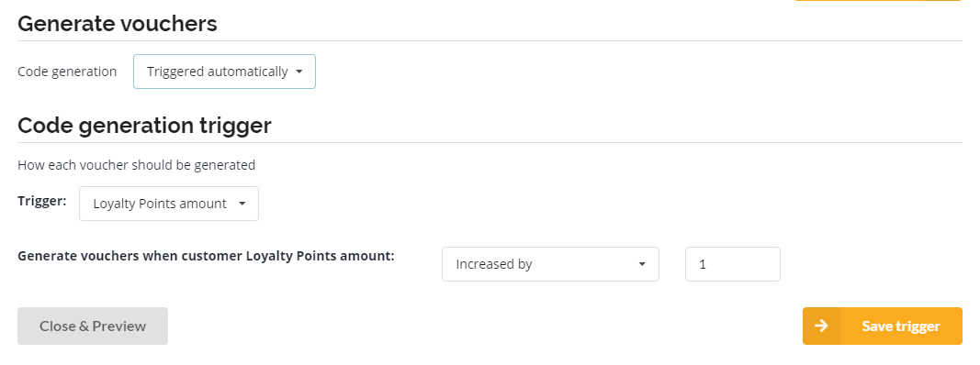Screen dimensions: 980x365
Task: Click the arrow icon on Save trigger
Action: (x=822, y=326)
